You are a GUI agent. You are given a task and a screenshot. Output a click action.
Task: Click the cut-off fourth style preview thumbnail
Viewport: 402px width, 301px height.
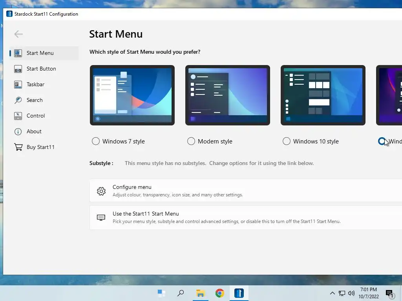click(389, 95)
